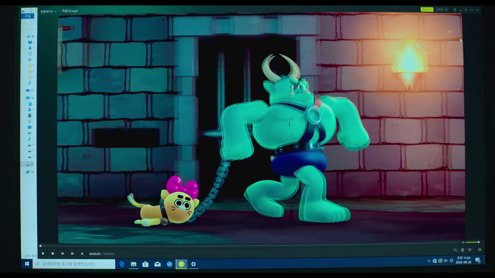This screenshot has height=278, width=495.
Task: Stop playback with the square stop button
Action: [x=53, y=254]
